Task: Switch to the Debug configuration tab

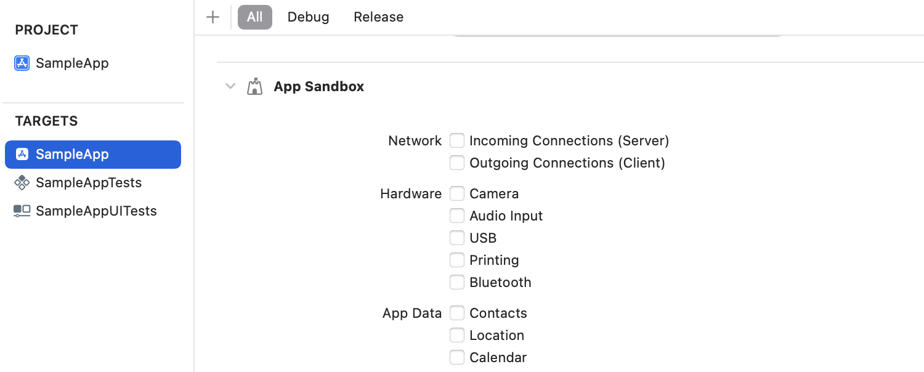Action: (x=308, y=17)
